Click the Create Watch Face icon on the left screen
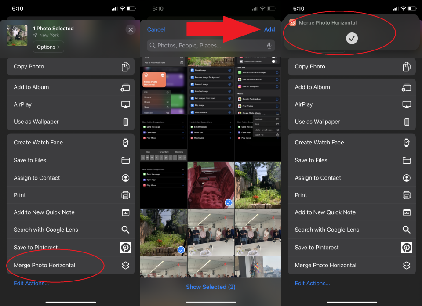The width and height of the screenshot is (422, 306). pos(125,143)
